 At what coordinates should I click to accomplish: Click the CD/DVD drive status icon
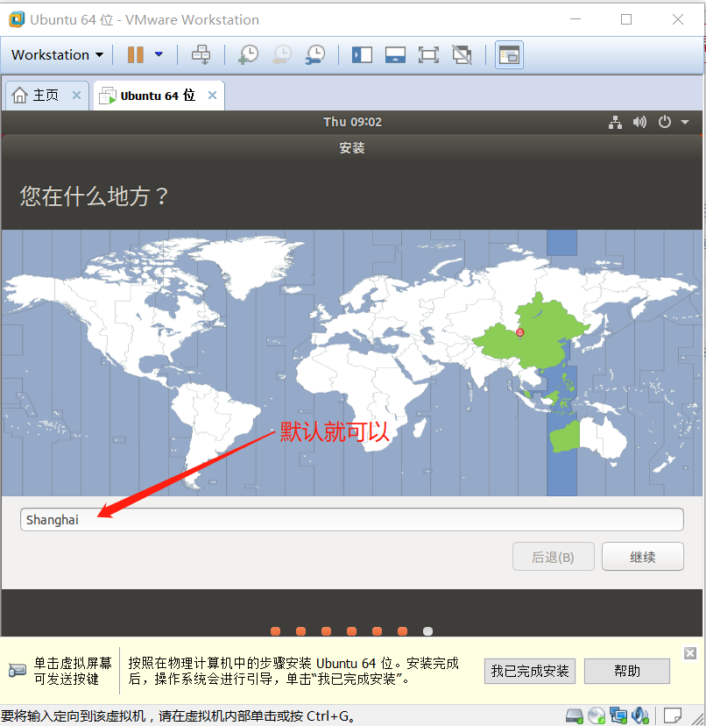click(597, 715)
